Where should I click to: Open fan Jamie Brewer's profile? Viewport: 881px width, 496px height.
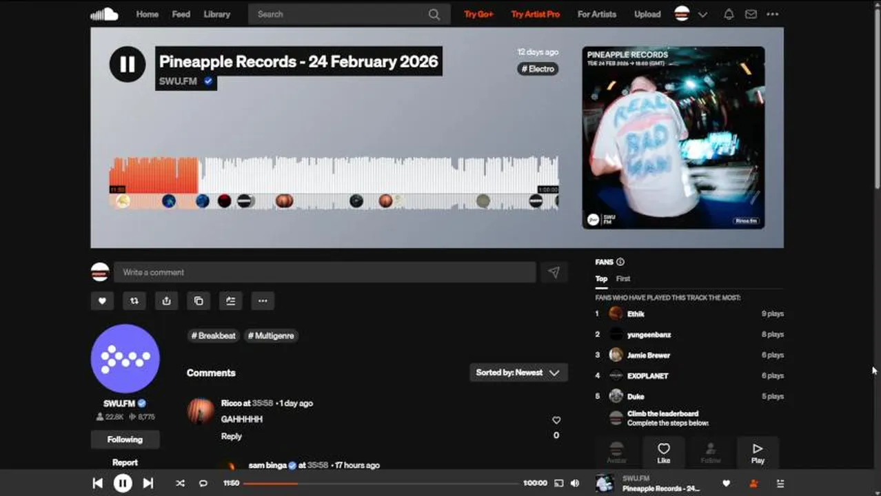pyautogui.click(x=649, y=355)
